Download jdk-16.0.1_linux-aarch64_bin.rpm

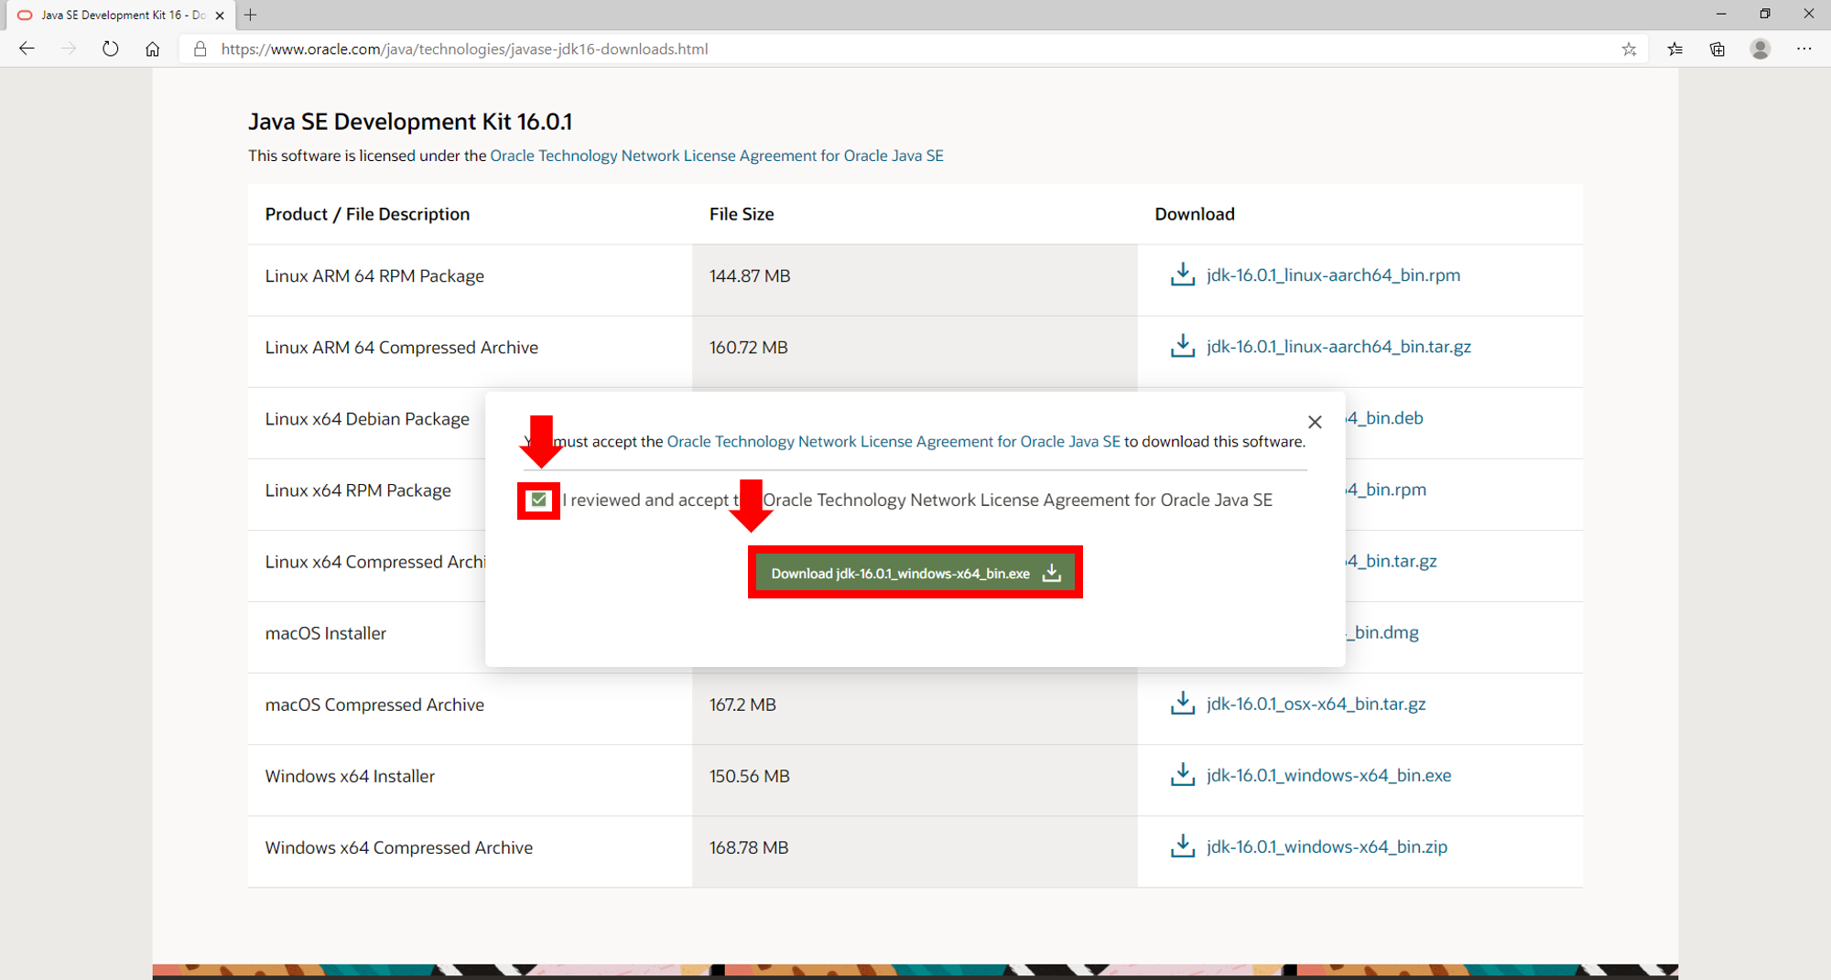coord(1333,275)
